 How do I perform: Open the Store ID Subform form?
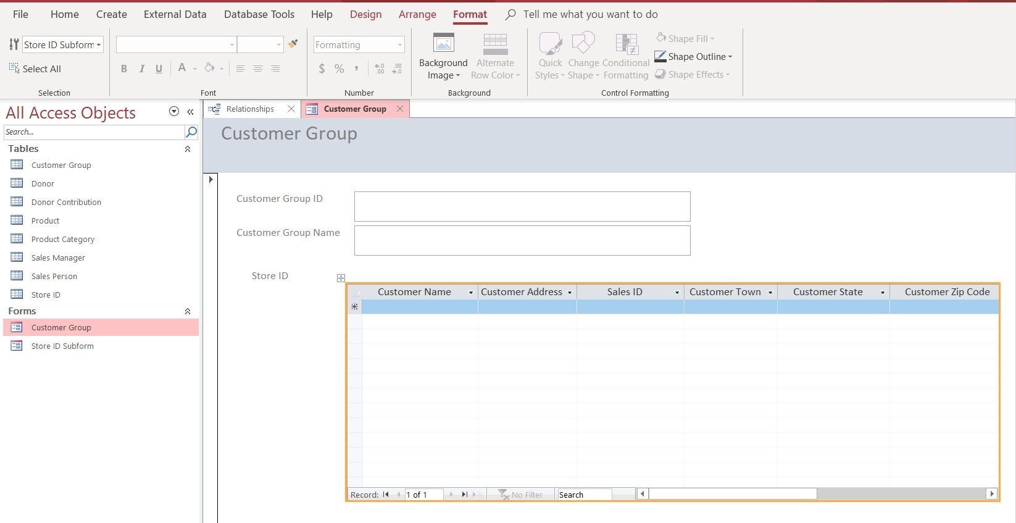(x=62, y=346)
